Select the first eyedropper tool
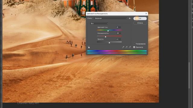This screenshot has width=193, height=108. (123, 47)
